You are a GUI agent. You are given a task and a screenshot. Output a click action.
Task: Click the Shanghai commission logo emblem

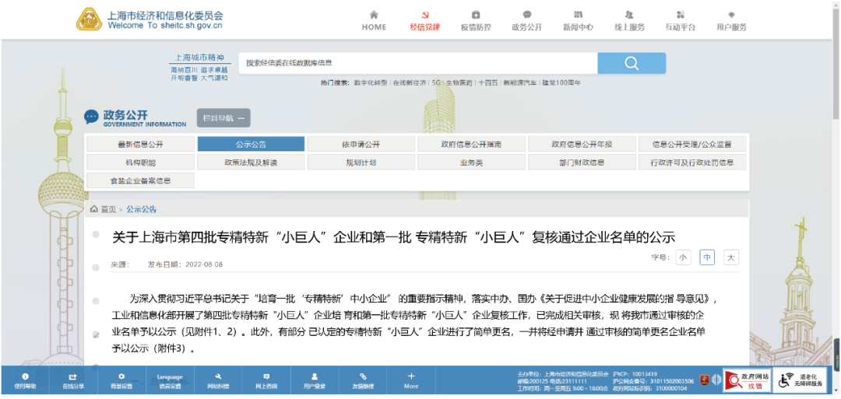[89, 19]
